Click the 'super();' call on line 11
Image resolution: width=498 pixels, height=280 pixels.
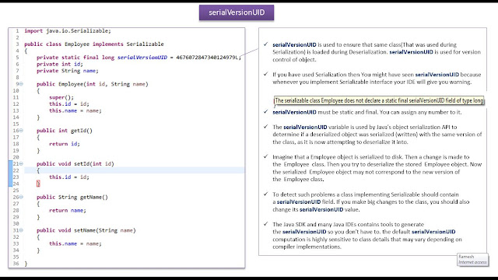coord(61,97)
